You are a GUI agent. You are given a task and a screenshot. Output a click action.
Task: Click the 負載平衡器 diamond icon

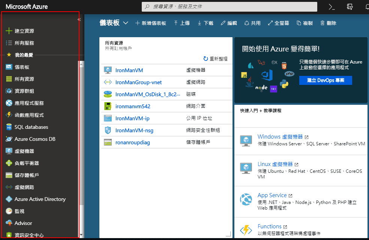(9, 163)
